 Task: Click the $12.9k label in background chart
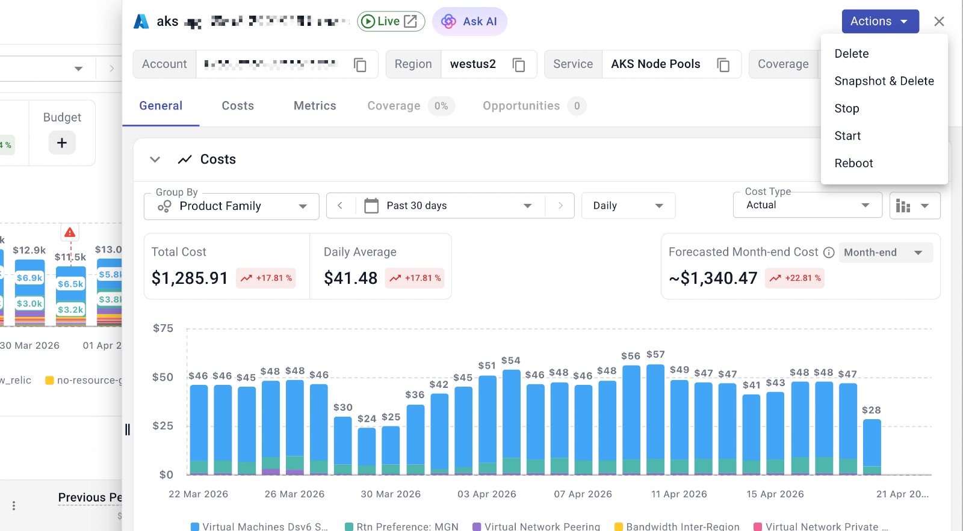[x=29, y=250]
